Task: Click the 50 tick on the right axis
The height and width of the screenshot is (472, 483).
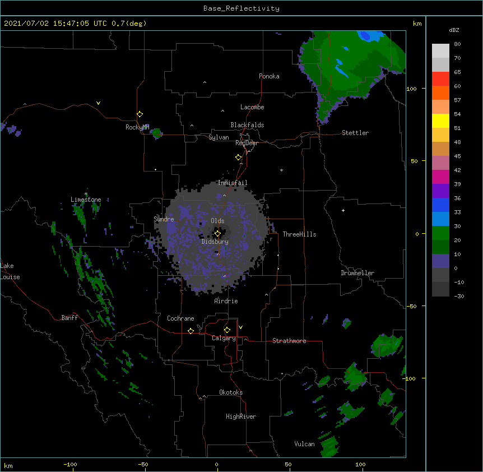Action: click(414, 161)
